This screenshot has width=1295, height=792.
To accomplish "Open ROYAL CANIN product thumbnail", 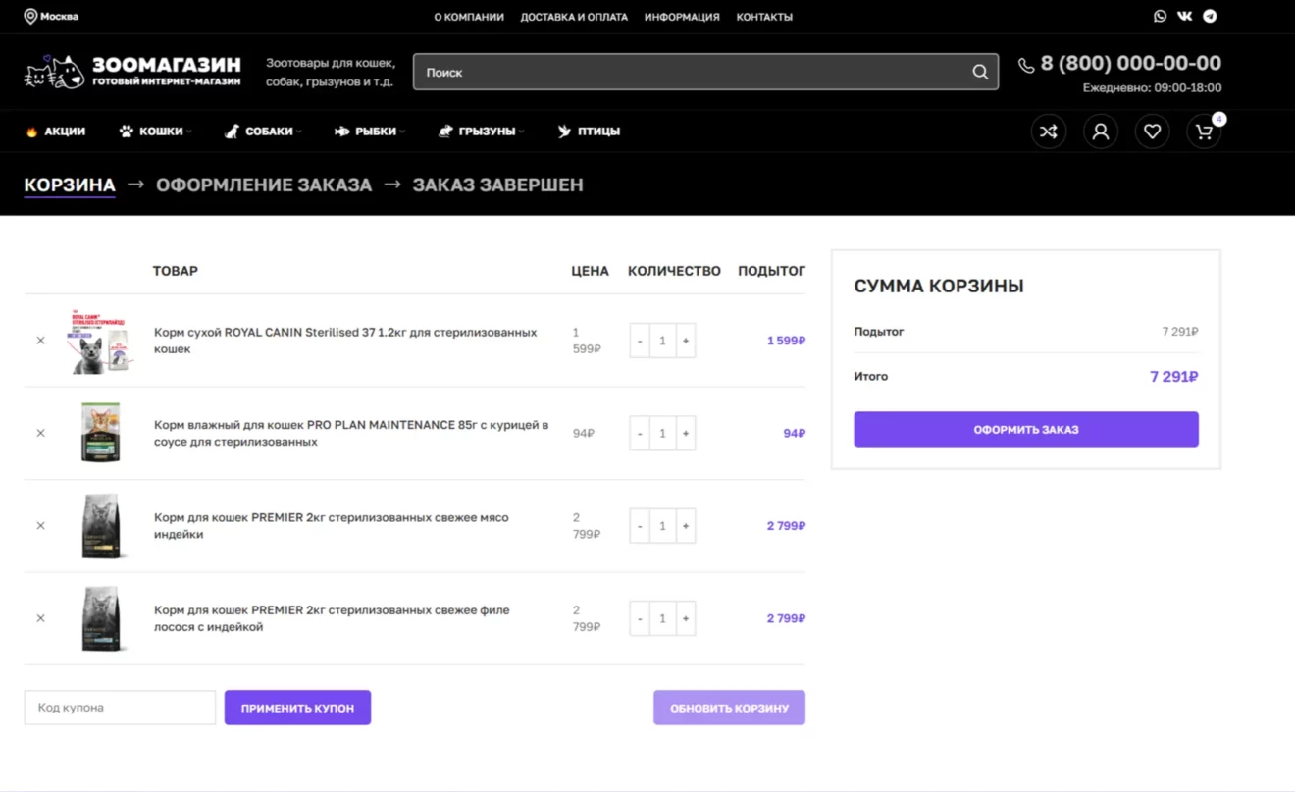I will tap(100, 342).
